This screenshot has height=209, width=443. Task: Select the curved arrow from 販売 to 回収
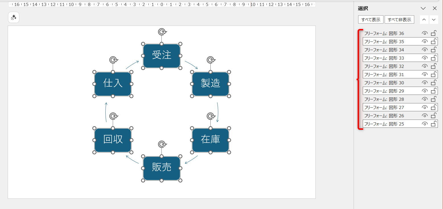[x=132, y=159]
